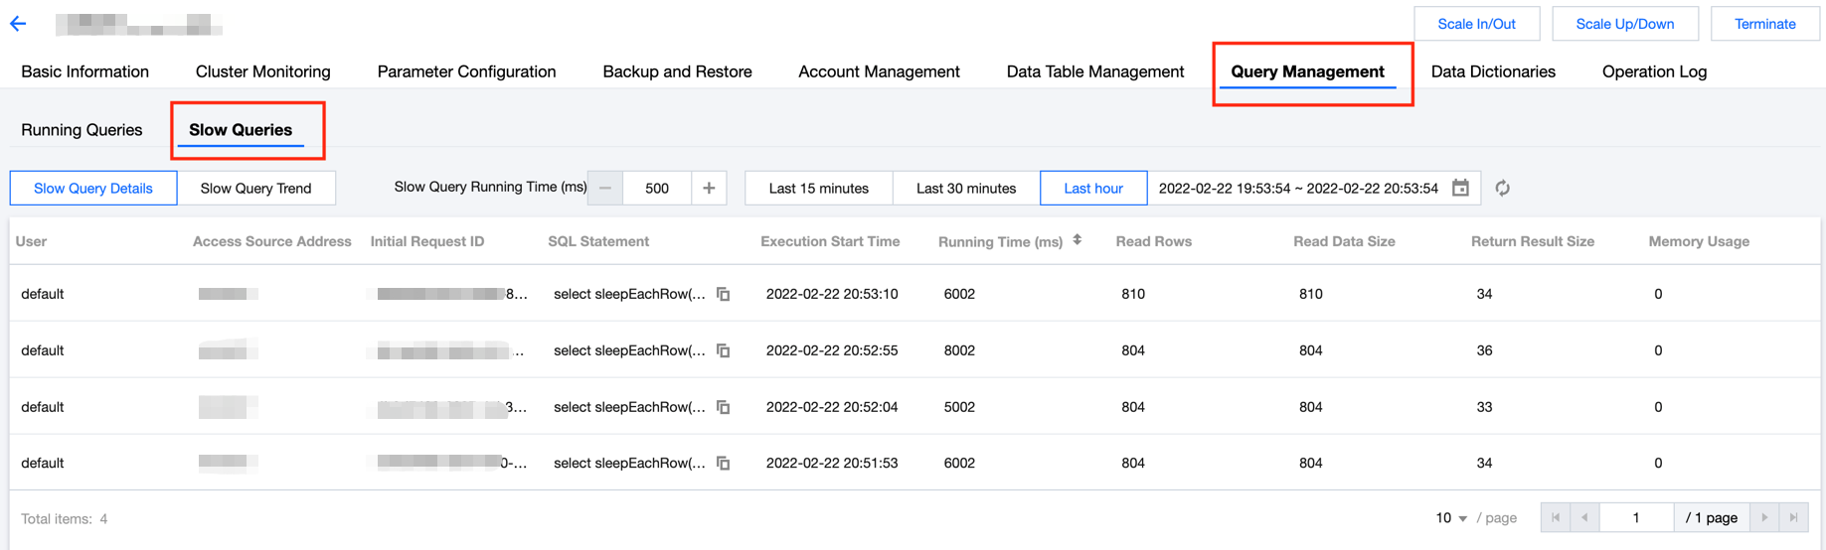Increase slow query running time threshold
This screenshot has width=1826, height=550.
(x=709, y=188)
